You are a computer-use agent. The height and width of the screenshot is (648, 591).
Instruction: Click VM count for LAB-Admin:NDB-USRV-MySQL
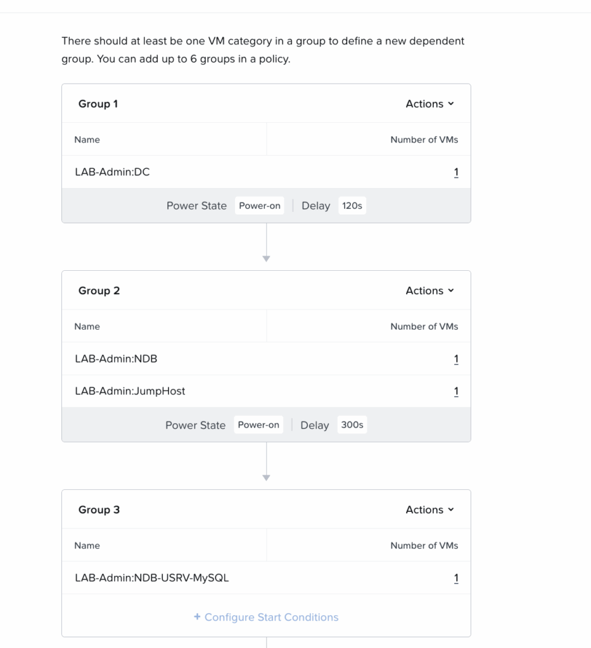[x=456, y=578]
